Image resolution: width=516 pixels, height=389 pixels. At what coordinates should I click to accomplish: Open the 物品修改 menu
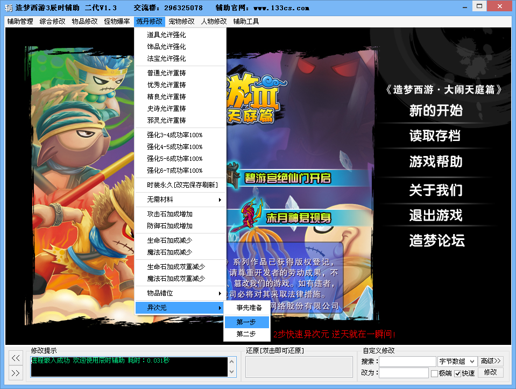point(84,22)
